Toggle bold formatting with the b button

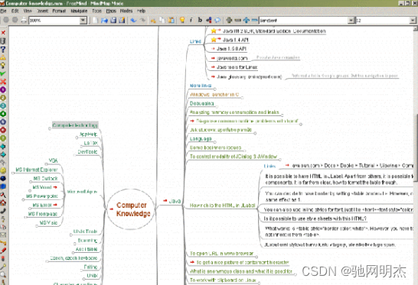point(200,20)
